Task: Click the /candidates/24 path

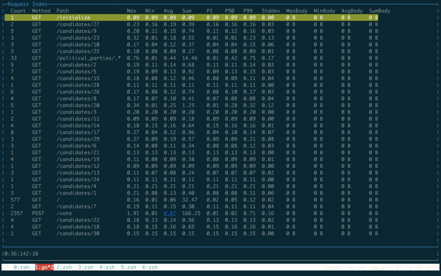Action: click(78, 180)
